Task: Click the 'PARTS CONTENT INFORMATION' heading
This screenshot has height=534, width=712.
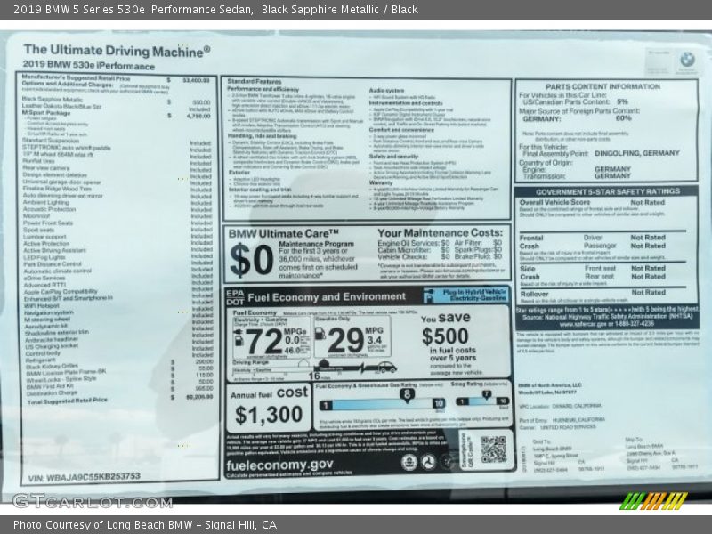Action: click(603, 86)
